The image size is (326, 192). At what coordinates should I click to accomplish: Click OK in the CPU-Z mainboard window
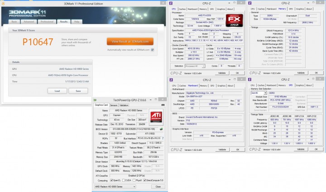238,149
